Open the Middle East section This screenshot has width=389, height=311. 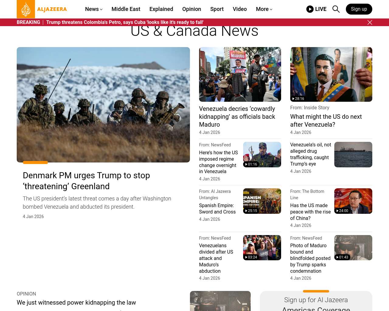(x=126, y=9)
